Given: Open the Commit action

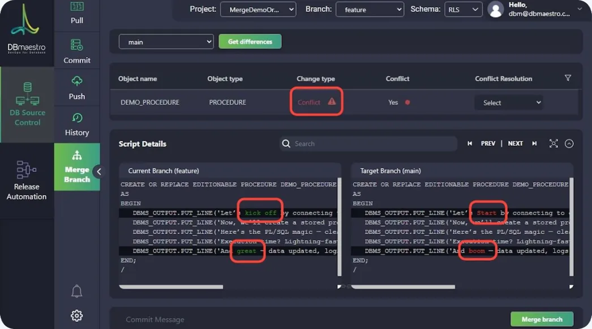Looking at the screenshot, I should click(x=76, y=51).
